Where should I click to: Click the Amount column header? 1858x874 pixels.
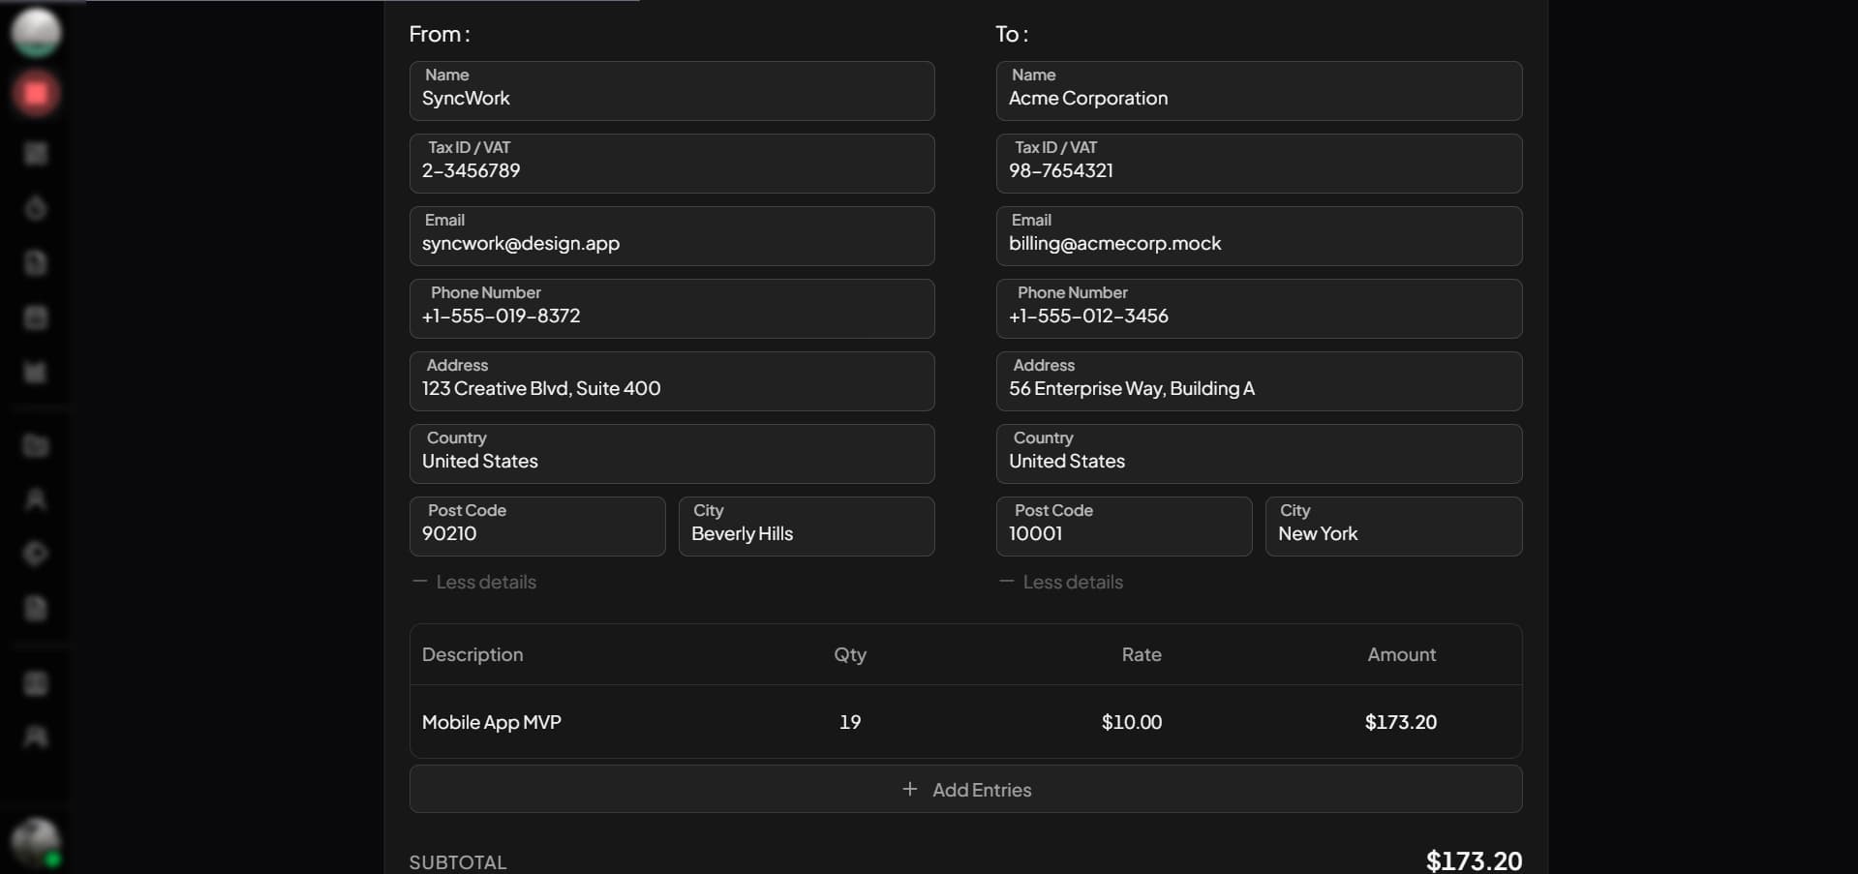(1401, 654)
